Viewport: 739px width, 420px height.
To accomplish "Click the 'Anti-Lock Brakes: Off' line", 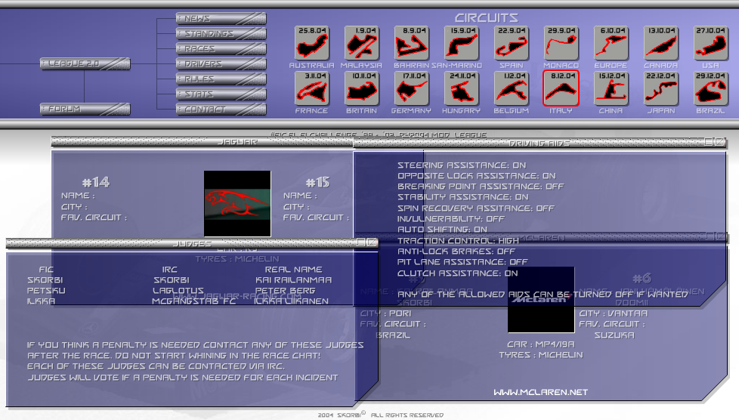I will (x=456, y=252).
